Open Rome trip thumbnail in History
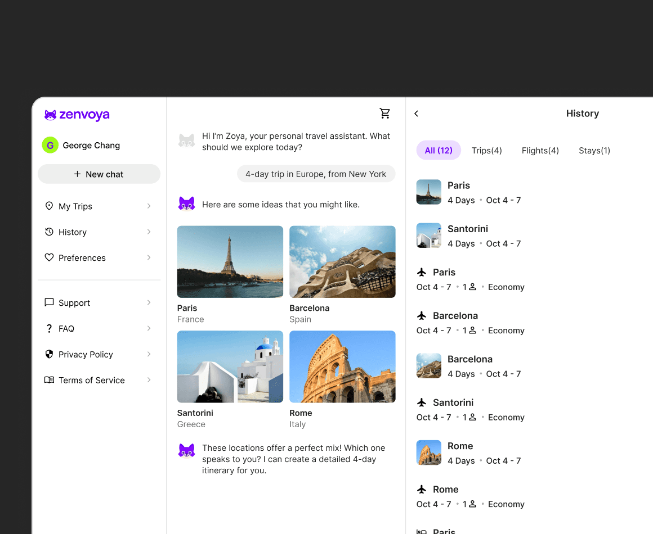 (428, 452)
